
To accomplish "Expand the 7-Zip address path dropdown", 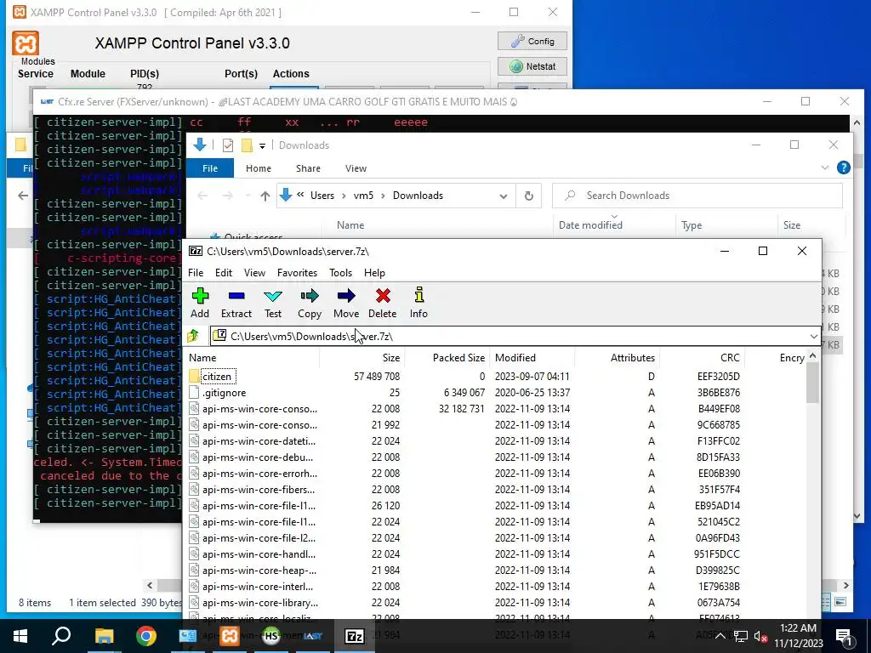I will [x=813, y=337].
